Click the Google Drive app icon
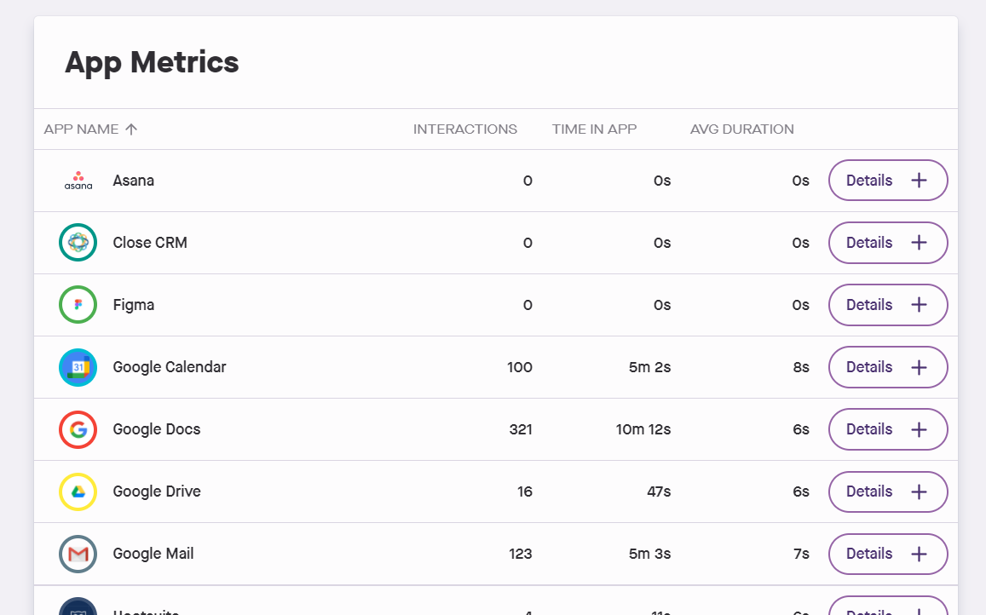Image resolution: width=986 pixels, height=615 pixels. pyautogui.click(x=78, y=491)
